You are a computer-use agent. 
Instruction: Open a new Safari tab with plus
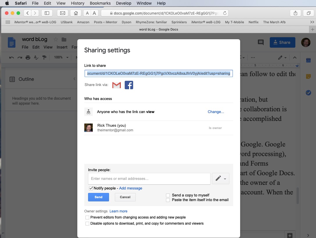[313, 29]
